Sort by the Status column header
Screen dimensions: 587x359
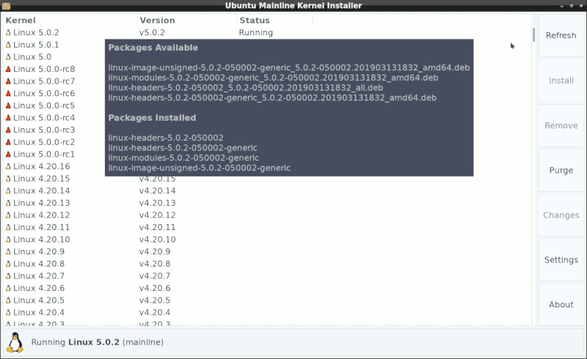tap(275, 21)
